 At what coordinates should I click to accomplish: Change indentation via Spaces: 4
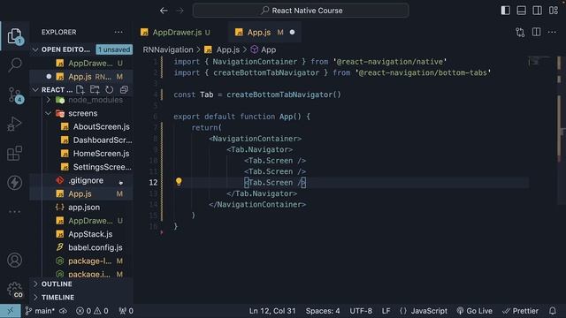(323, 311)
